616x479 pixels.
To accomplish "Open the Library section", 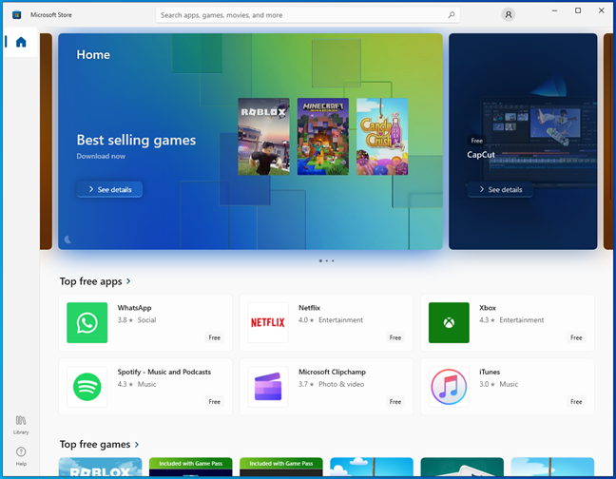I will [x=21, y=425].
